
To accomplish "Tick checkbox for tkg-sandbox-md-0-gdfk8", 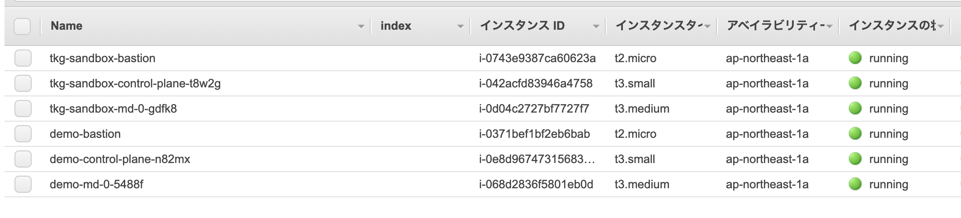I will (x=23, y=109).
